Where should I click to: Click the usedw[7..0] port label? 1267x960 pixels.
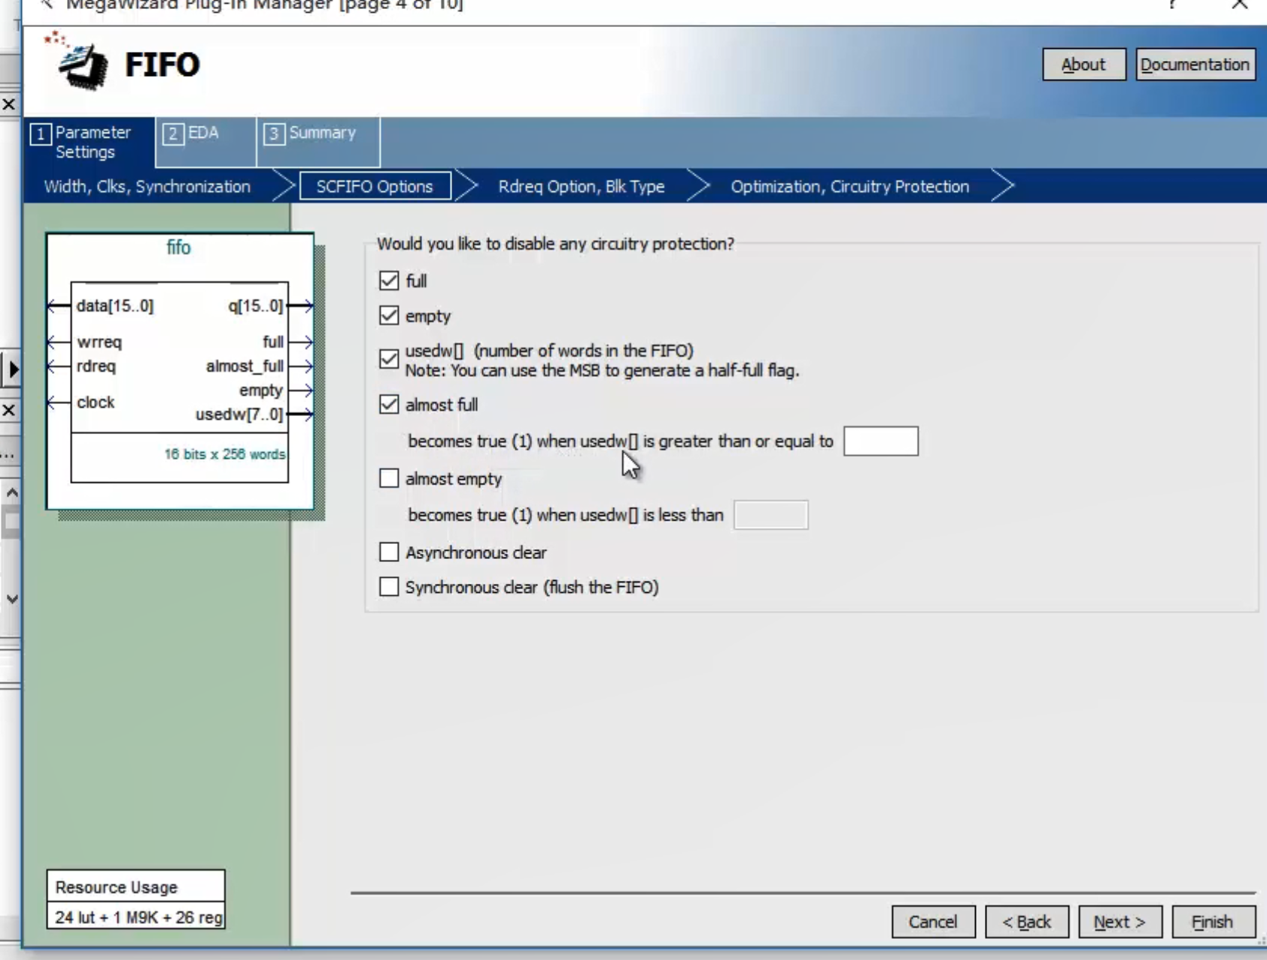tap(239, 415)
